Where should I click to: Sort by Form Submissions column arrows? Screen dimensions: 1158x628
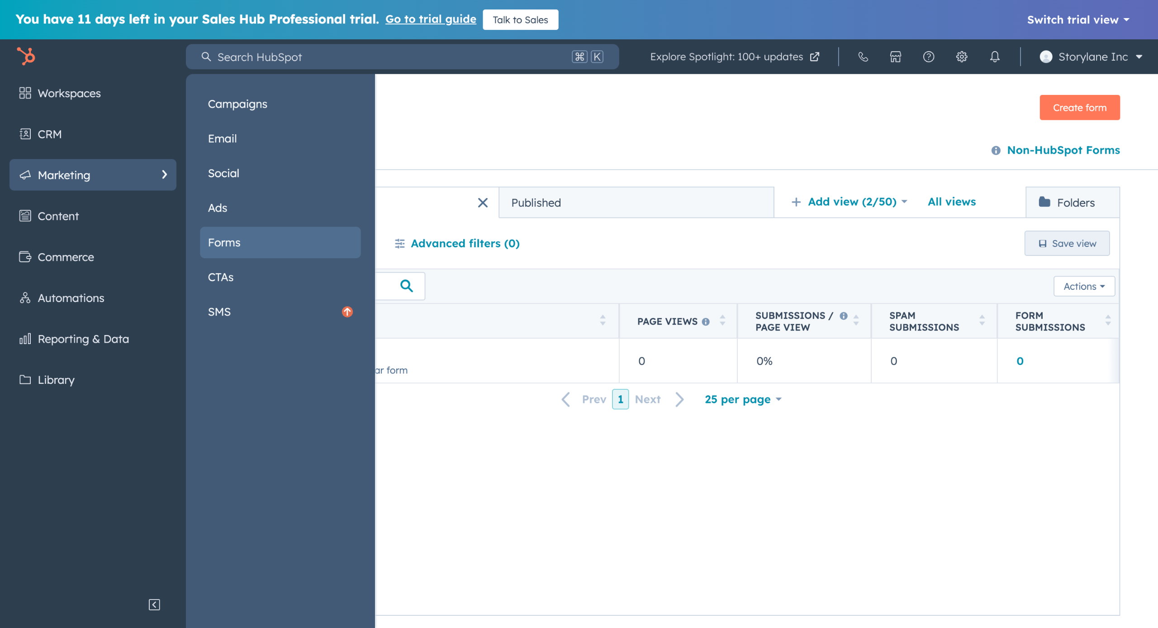click(1108, 321)
